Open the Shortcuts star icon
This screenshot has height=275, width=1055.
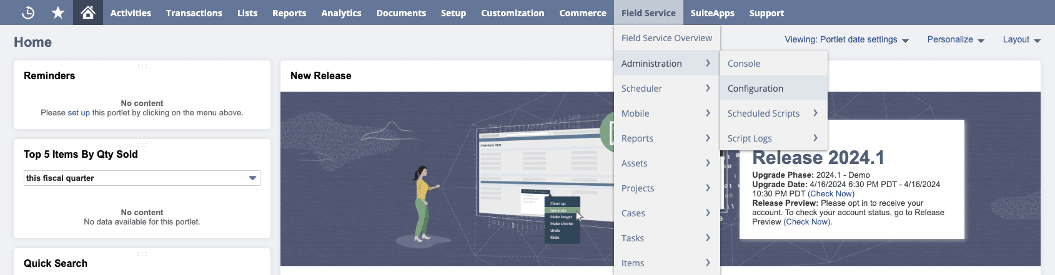pos(58,12)
